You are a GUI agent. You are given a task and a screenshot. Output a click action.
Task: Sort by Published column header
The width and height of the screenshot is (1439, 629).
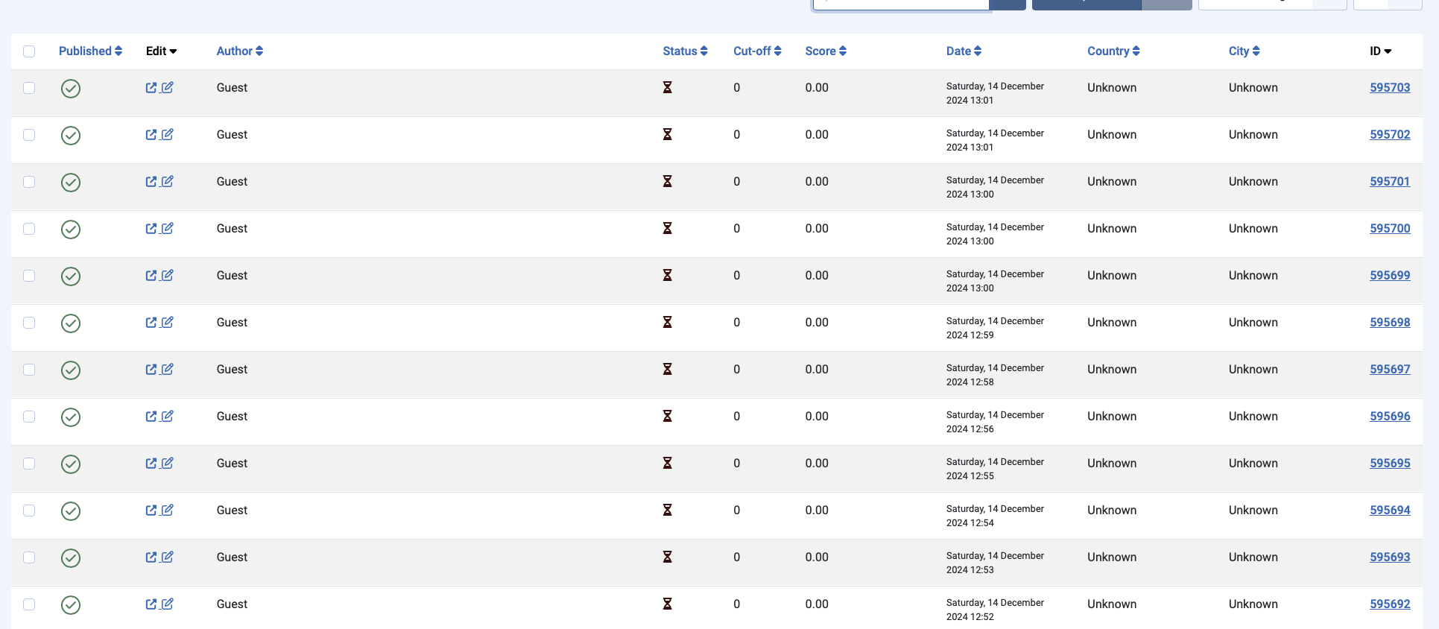click(90, 51)
